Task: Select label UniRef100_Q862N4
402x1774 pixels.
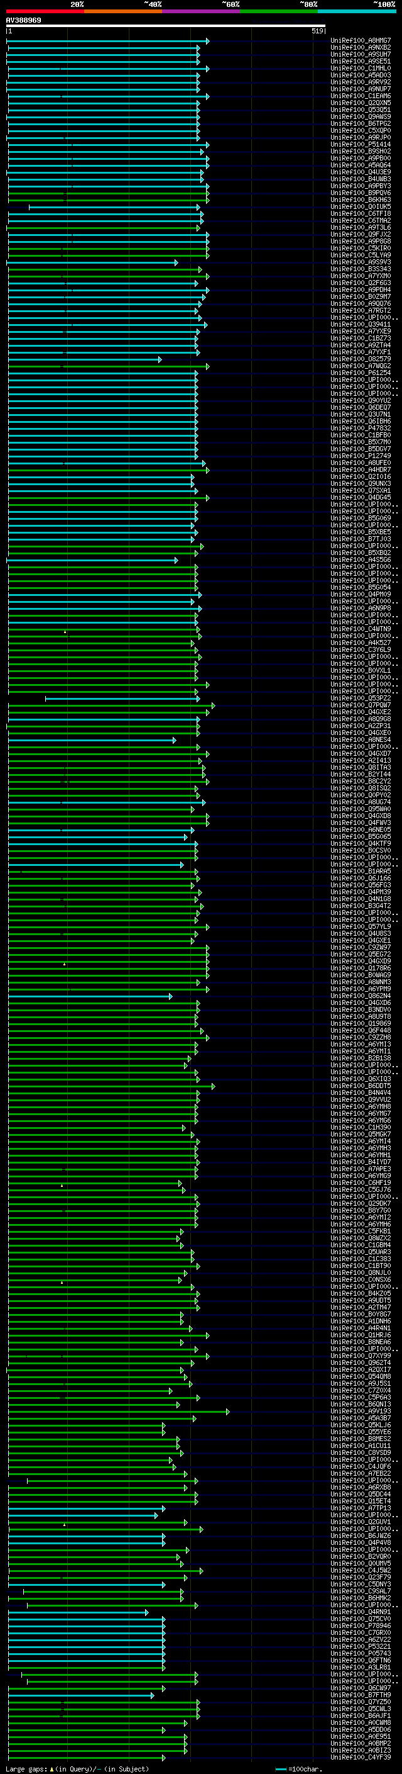Action: point(360,996)
